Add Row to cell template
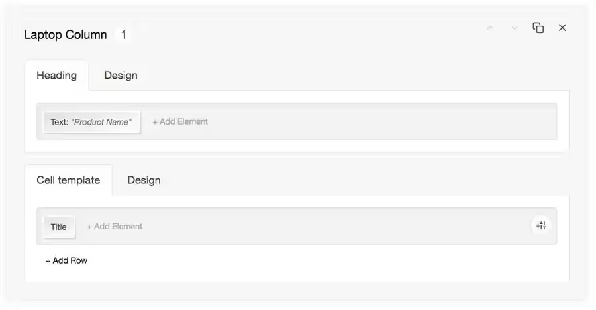596x310 pixels. pos(66,260)
